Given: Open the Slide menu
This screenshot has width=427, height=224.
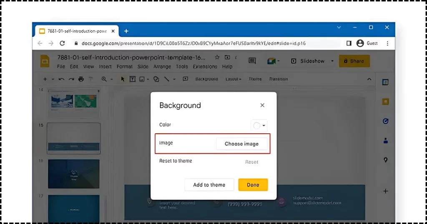Looking at the screenshot, I should coord(143,67).
